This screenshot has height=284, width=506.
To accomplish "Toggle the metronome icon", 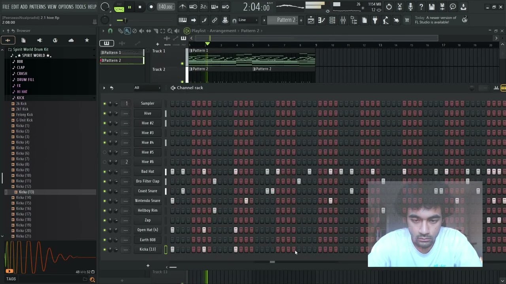I will [183, 7].
